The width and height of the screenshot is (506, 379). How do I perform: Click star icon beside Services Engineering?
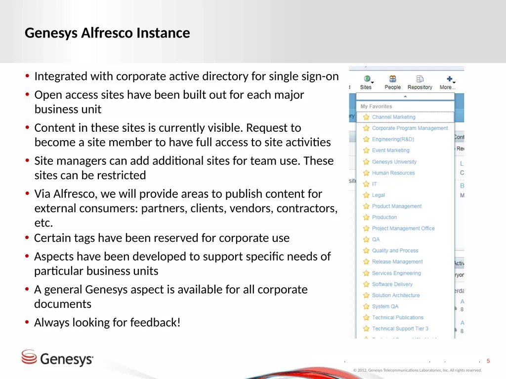(366, 273)
